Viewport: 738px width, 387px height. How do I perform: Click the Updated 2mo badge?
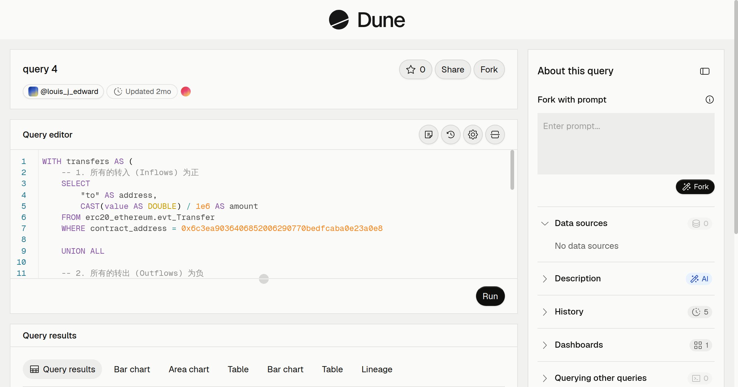[142, 92]
